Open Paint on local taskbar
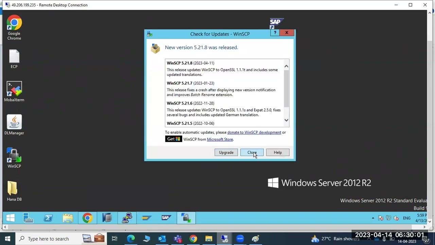The image size is (435, 245). tap(256, 239)
